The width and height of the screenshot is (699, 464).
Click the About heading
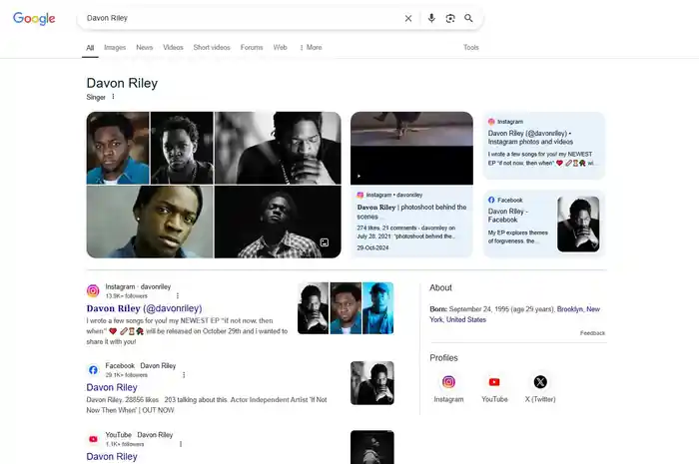pos(441,287)
